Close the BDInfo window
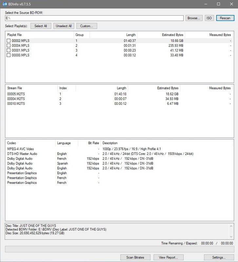This screenshot has width=238, height=262. click(x=231, y=4)
